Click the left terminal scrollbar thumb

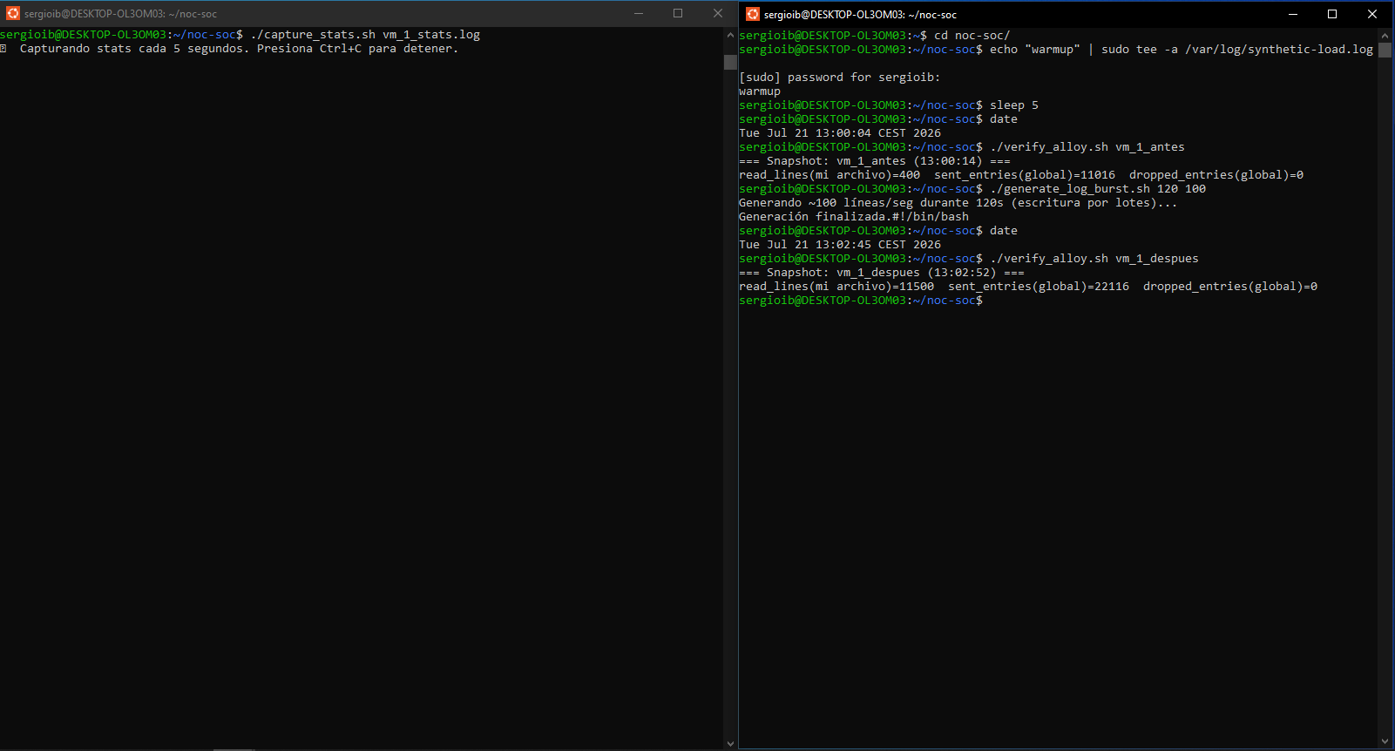(730, 62)
